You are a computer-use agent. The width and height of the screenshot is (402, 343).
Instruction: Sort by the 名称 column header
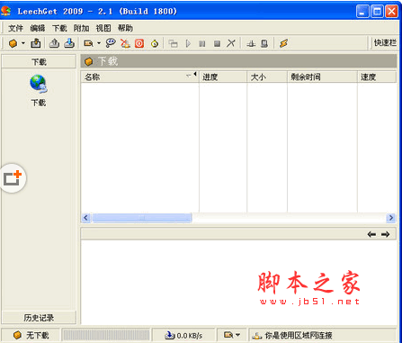(140, 77)
